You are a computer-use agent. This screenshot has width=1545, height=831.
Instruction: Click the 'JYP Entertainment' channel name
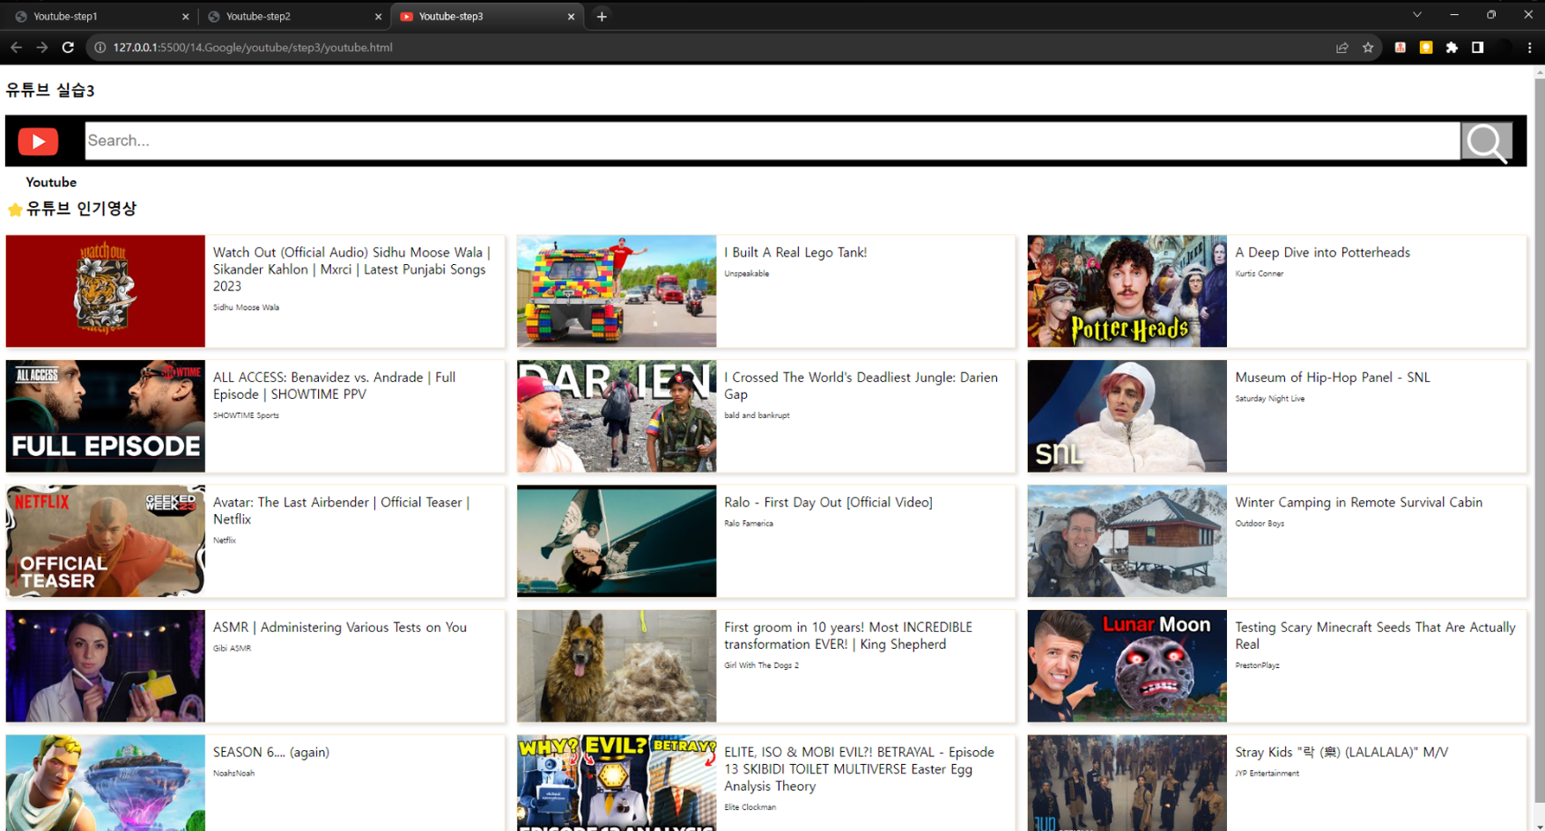[x=1267, y=774]
